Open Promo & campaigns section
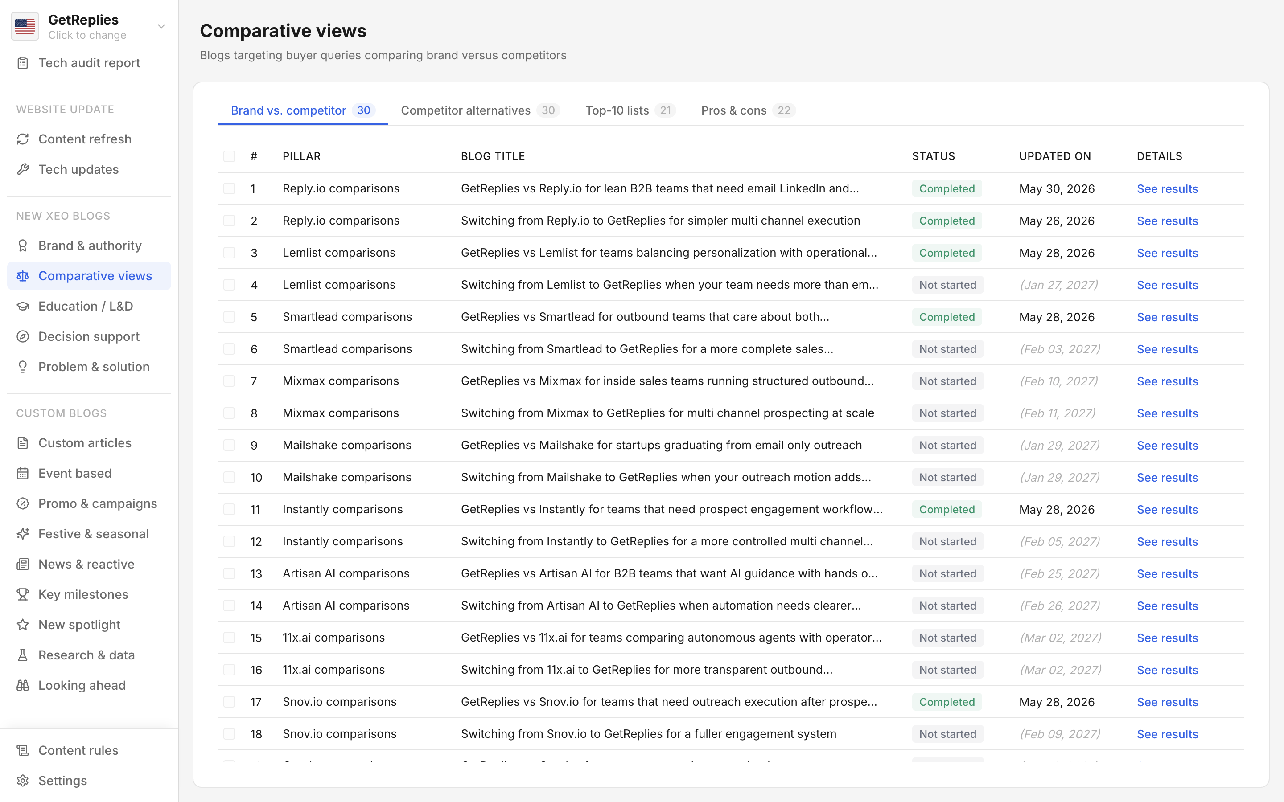Screen dimensions: 1284x802 (x=89, y=503)
